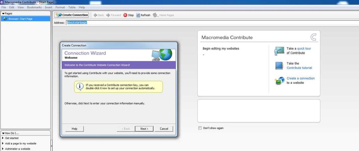Open the Insert menu
This screenshot has height=151, width=359.
[x=48, y=7]
